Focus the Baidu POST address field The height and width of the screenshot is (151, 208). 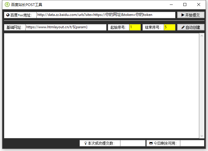[x=106, y=15]
